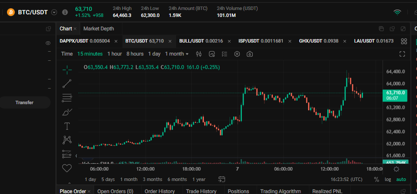Screen dimensions: 417x194
Task: Open the checklist templates icon
Action: (224, 54)
